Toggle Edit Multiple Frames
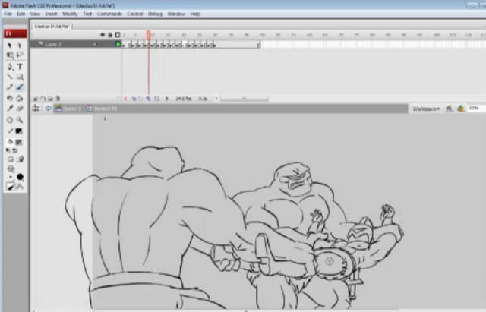 148,99
